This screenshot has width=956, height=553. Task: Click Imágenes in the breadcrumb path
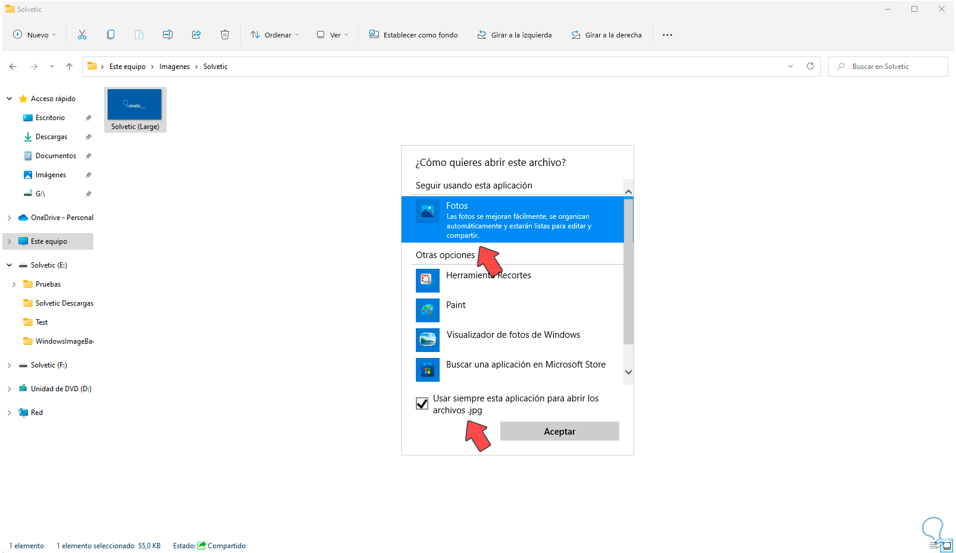[174, 67]
